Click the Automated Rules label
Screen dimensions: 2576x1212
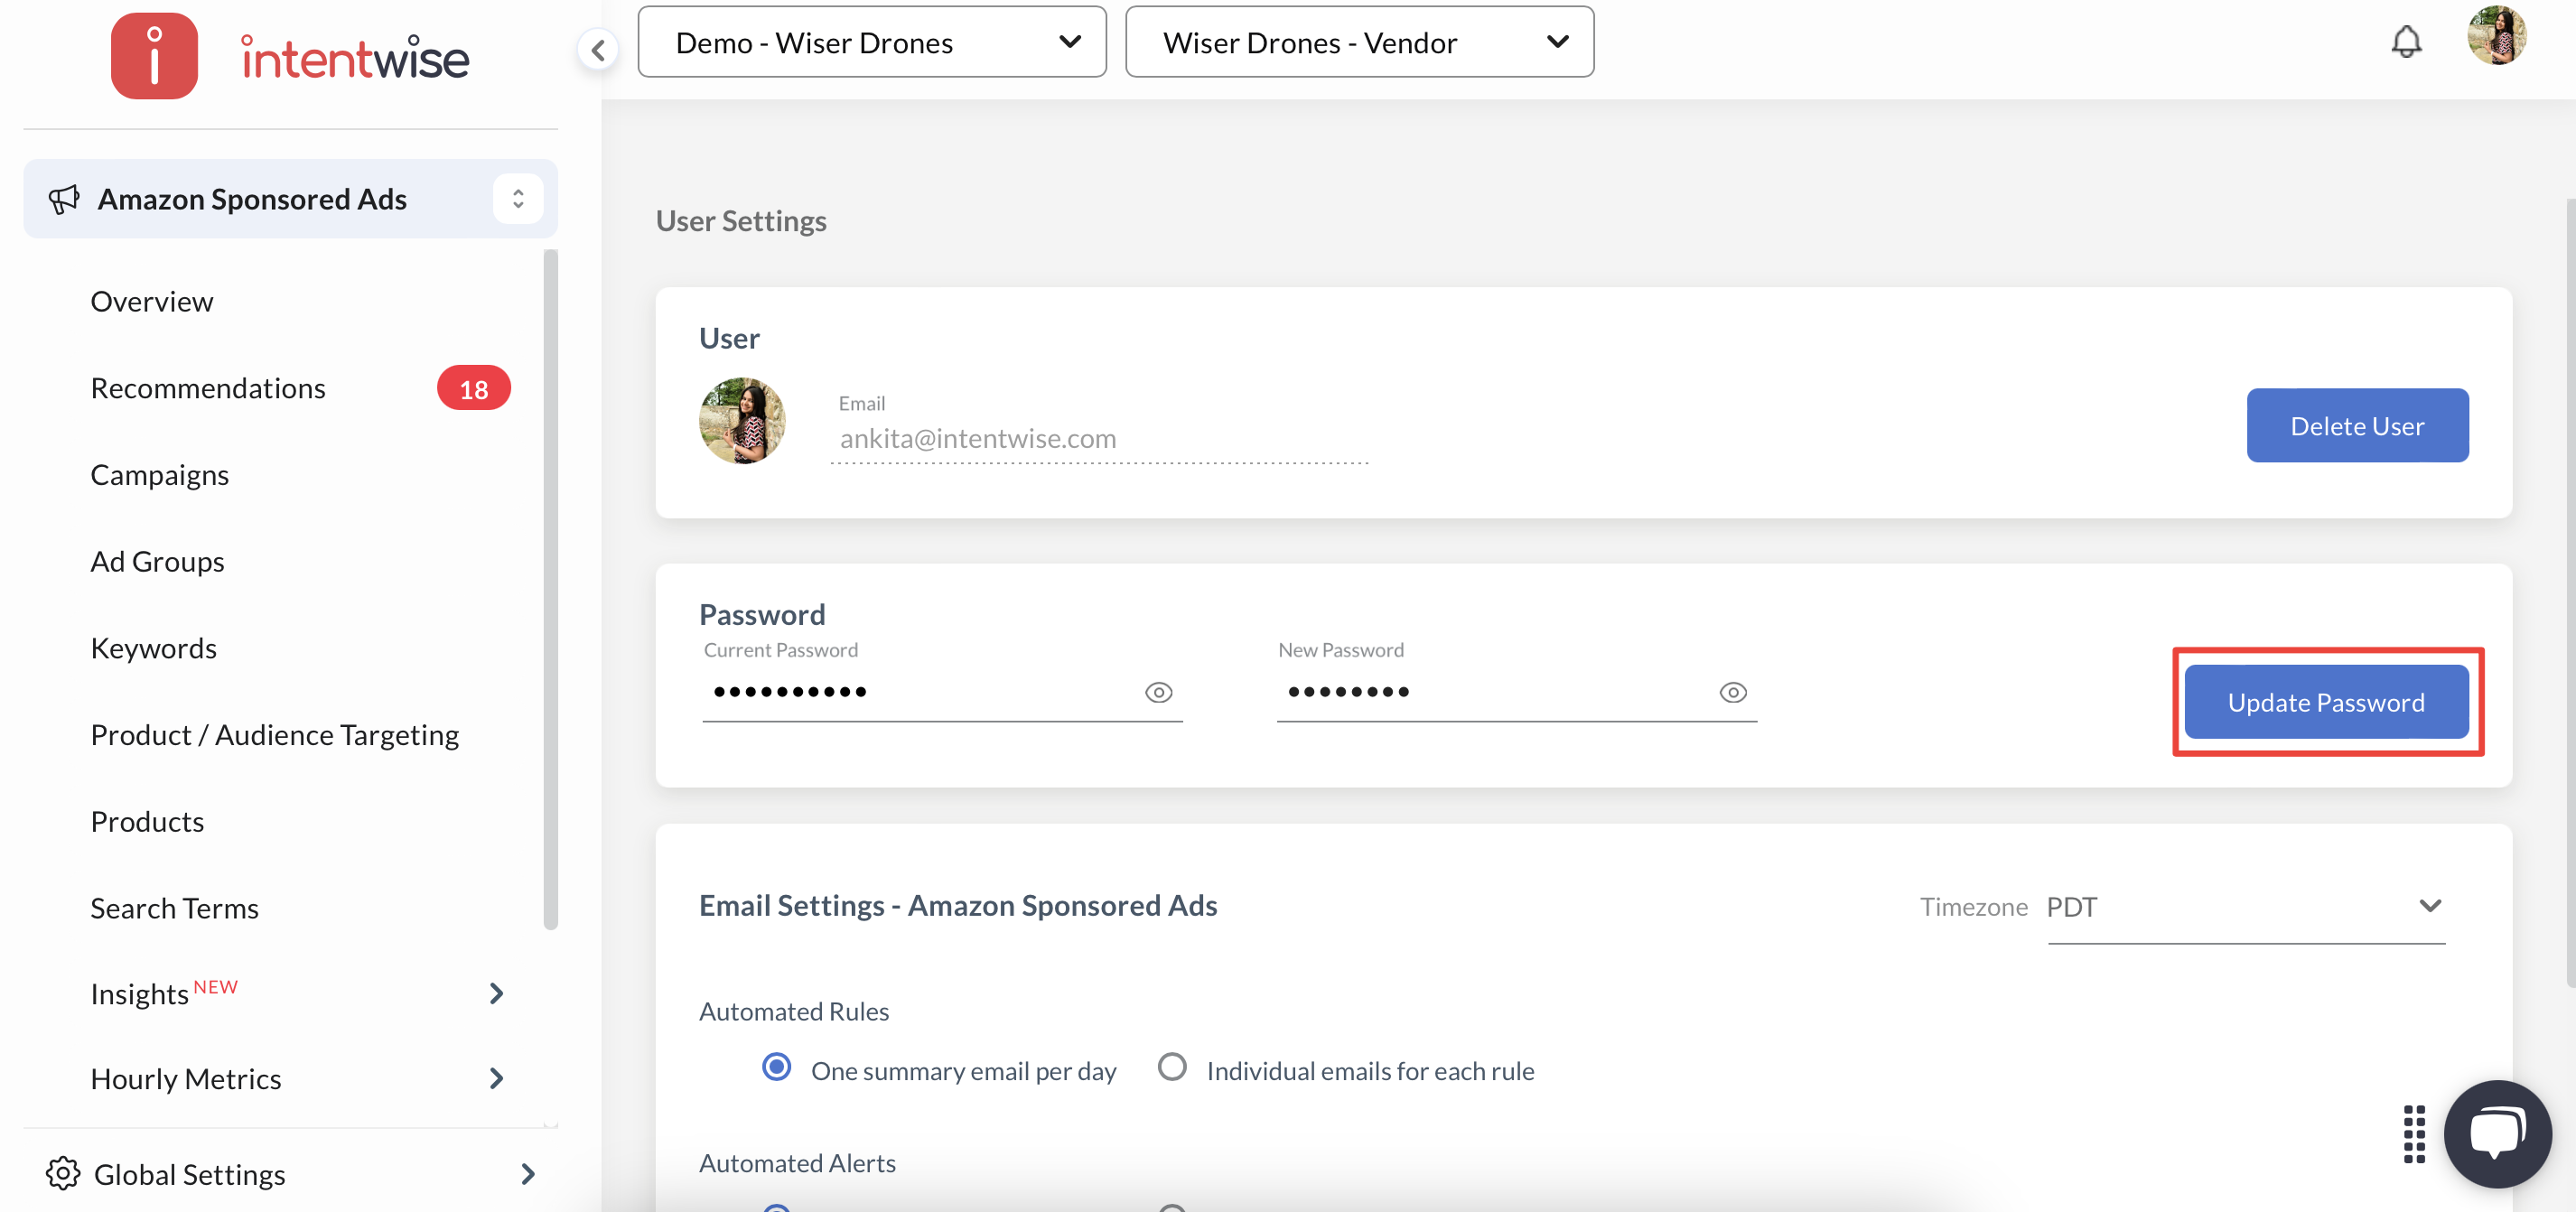point(794,1011)
